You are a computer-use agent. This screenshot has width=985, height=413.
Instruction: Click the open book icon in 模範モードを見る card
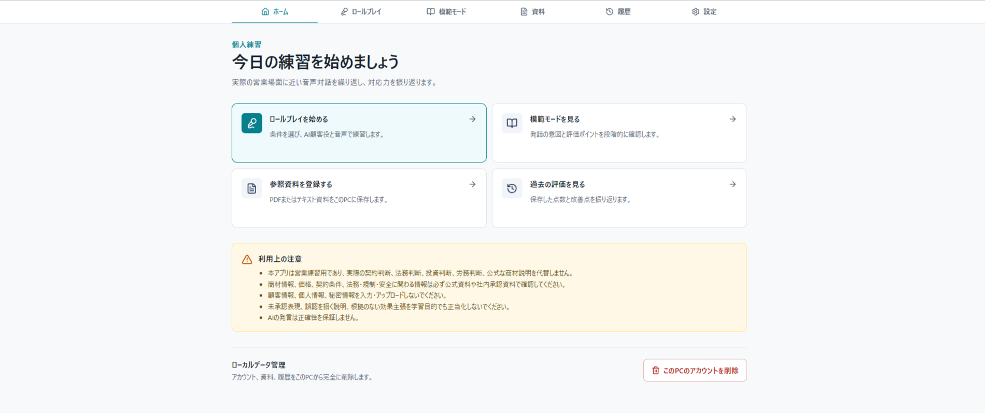pyautogui.click(x=512, y=123)
